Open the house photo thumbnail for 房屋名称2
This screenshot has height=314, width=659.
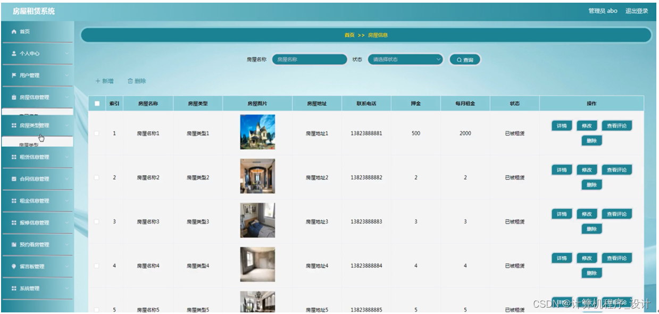pyautogui.click(x=257, y=176)
